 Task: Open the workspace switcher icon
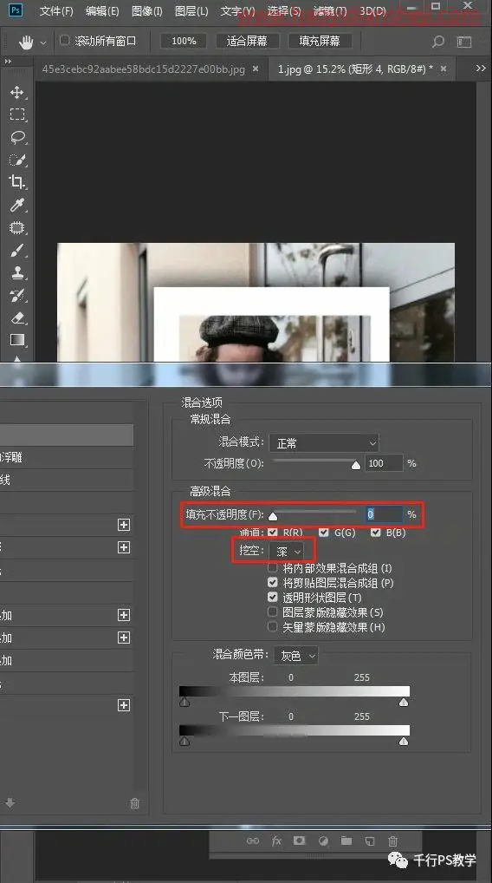464,41
